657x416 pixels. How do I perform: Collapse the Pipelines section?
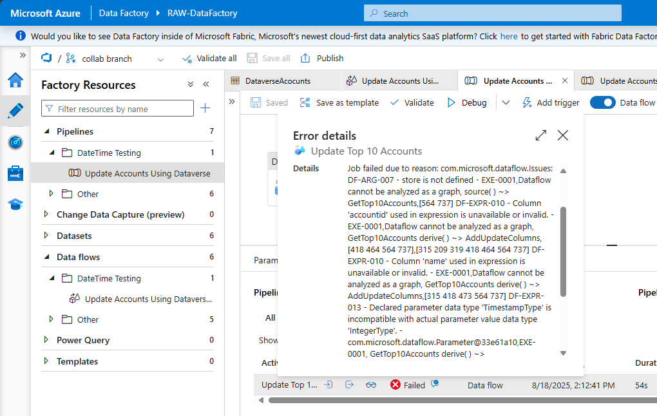point(47,131)
